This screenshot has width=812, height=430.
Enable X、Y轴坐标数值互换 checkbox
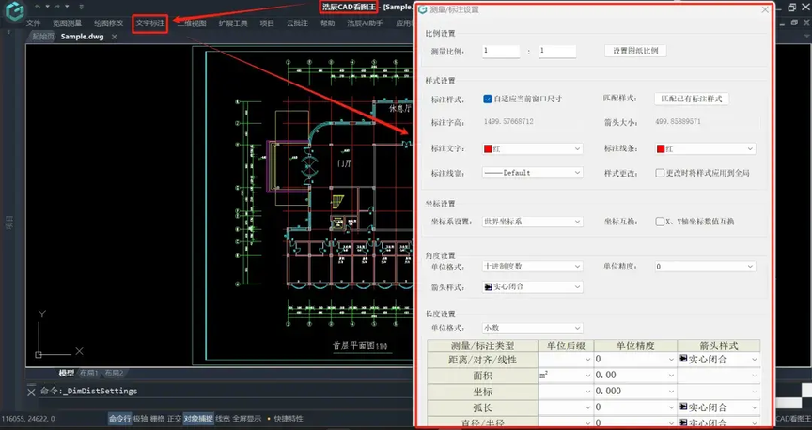660,222
